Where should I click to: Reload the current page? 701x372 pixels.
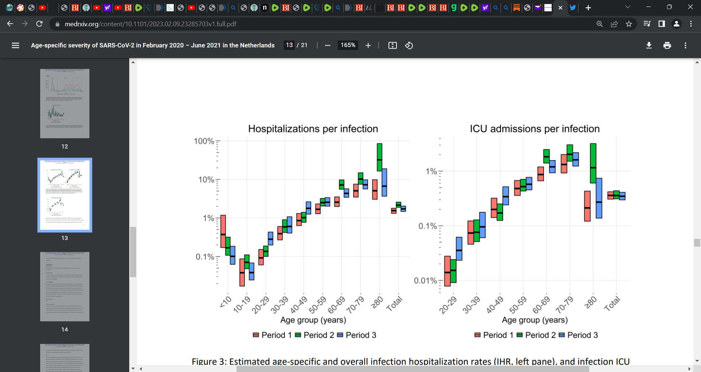[39, 24]
